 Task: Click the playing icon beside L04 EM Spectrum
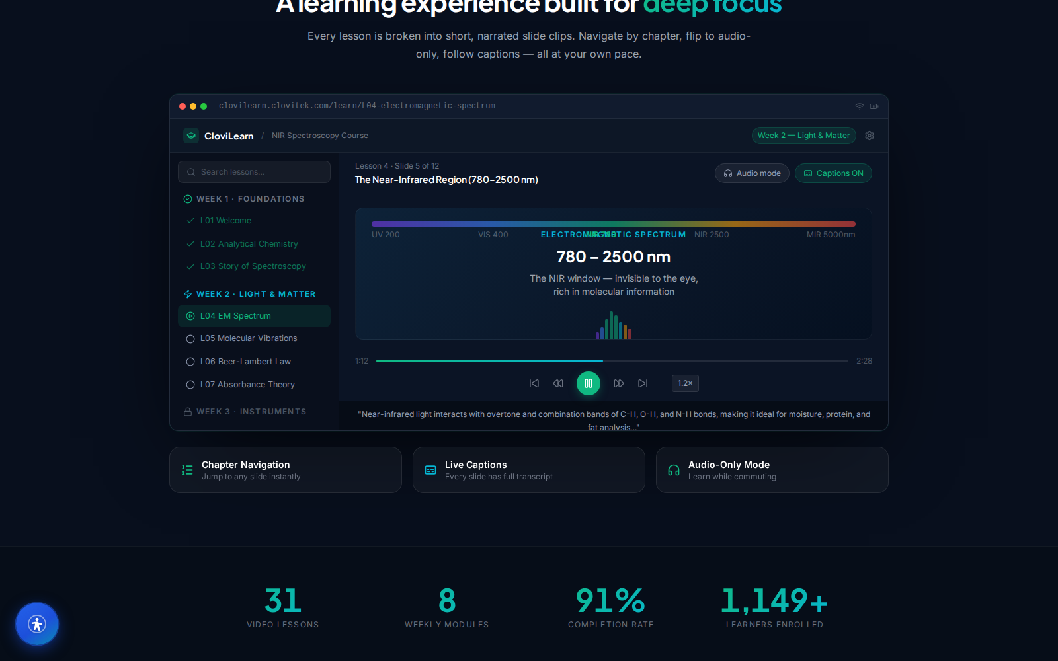pyautogui.click(x=190, y=316)
